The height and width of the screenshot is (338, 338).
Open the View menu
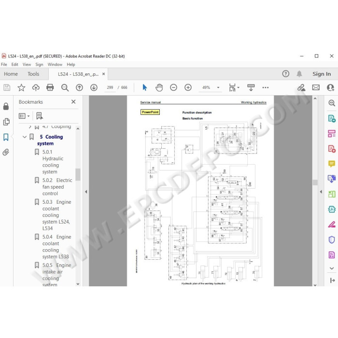[x=27, y=64]
